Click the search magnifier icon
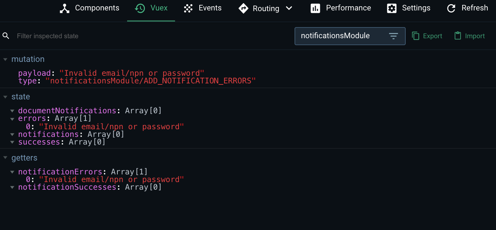 [6, 36]
